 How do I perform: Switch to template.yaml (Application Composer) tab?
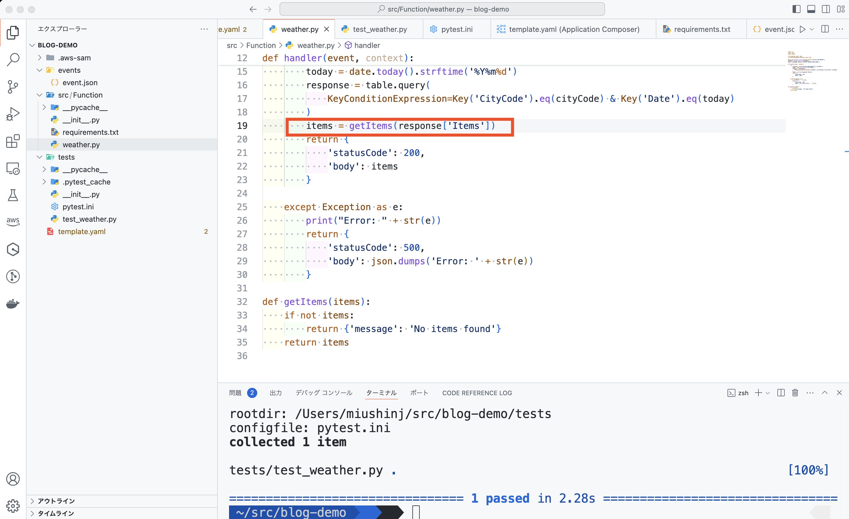coord(574,29)
